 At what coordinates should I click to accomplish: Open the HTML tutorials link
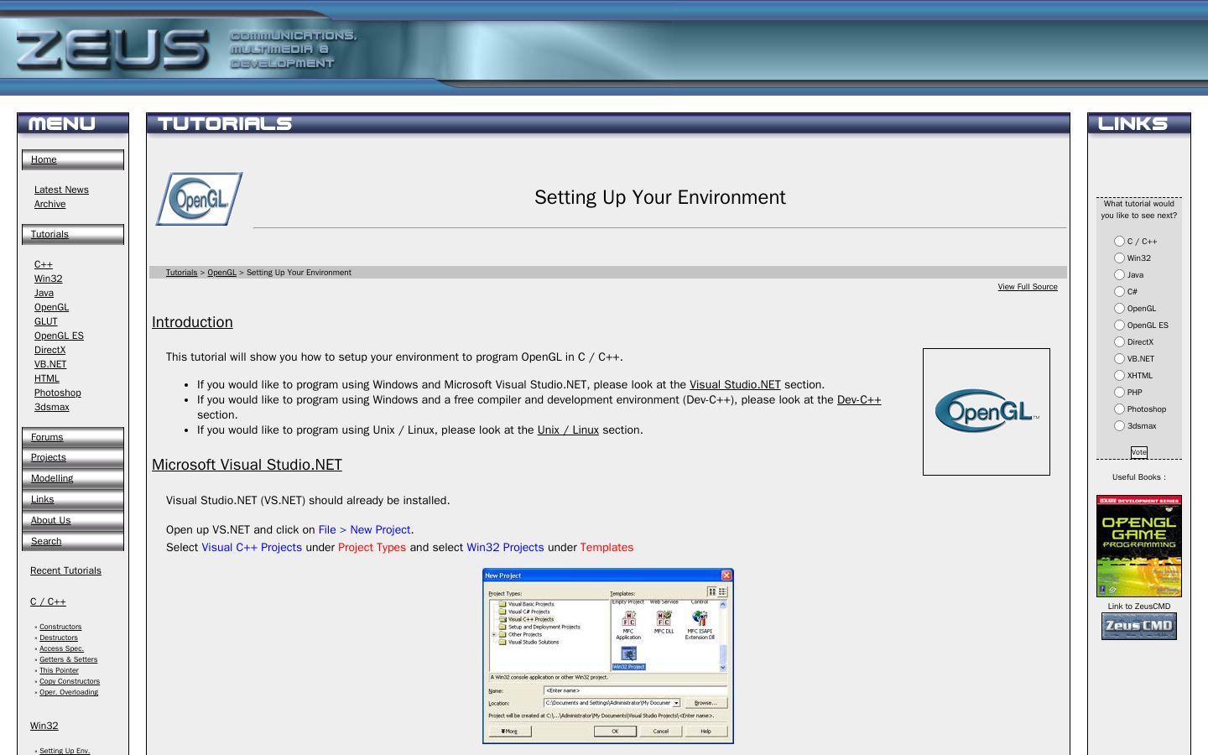click(47, 378)
